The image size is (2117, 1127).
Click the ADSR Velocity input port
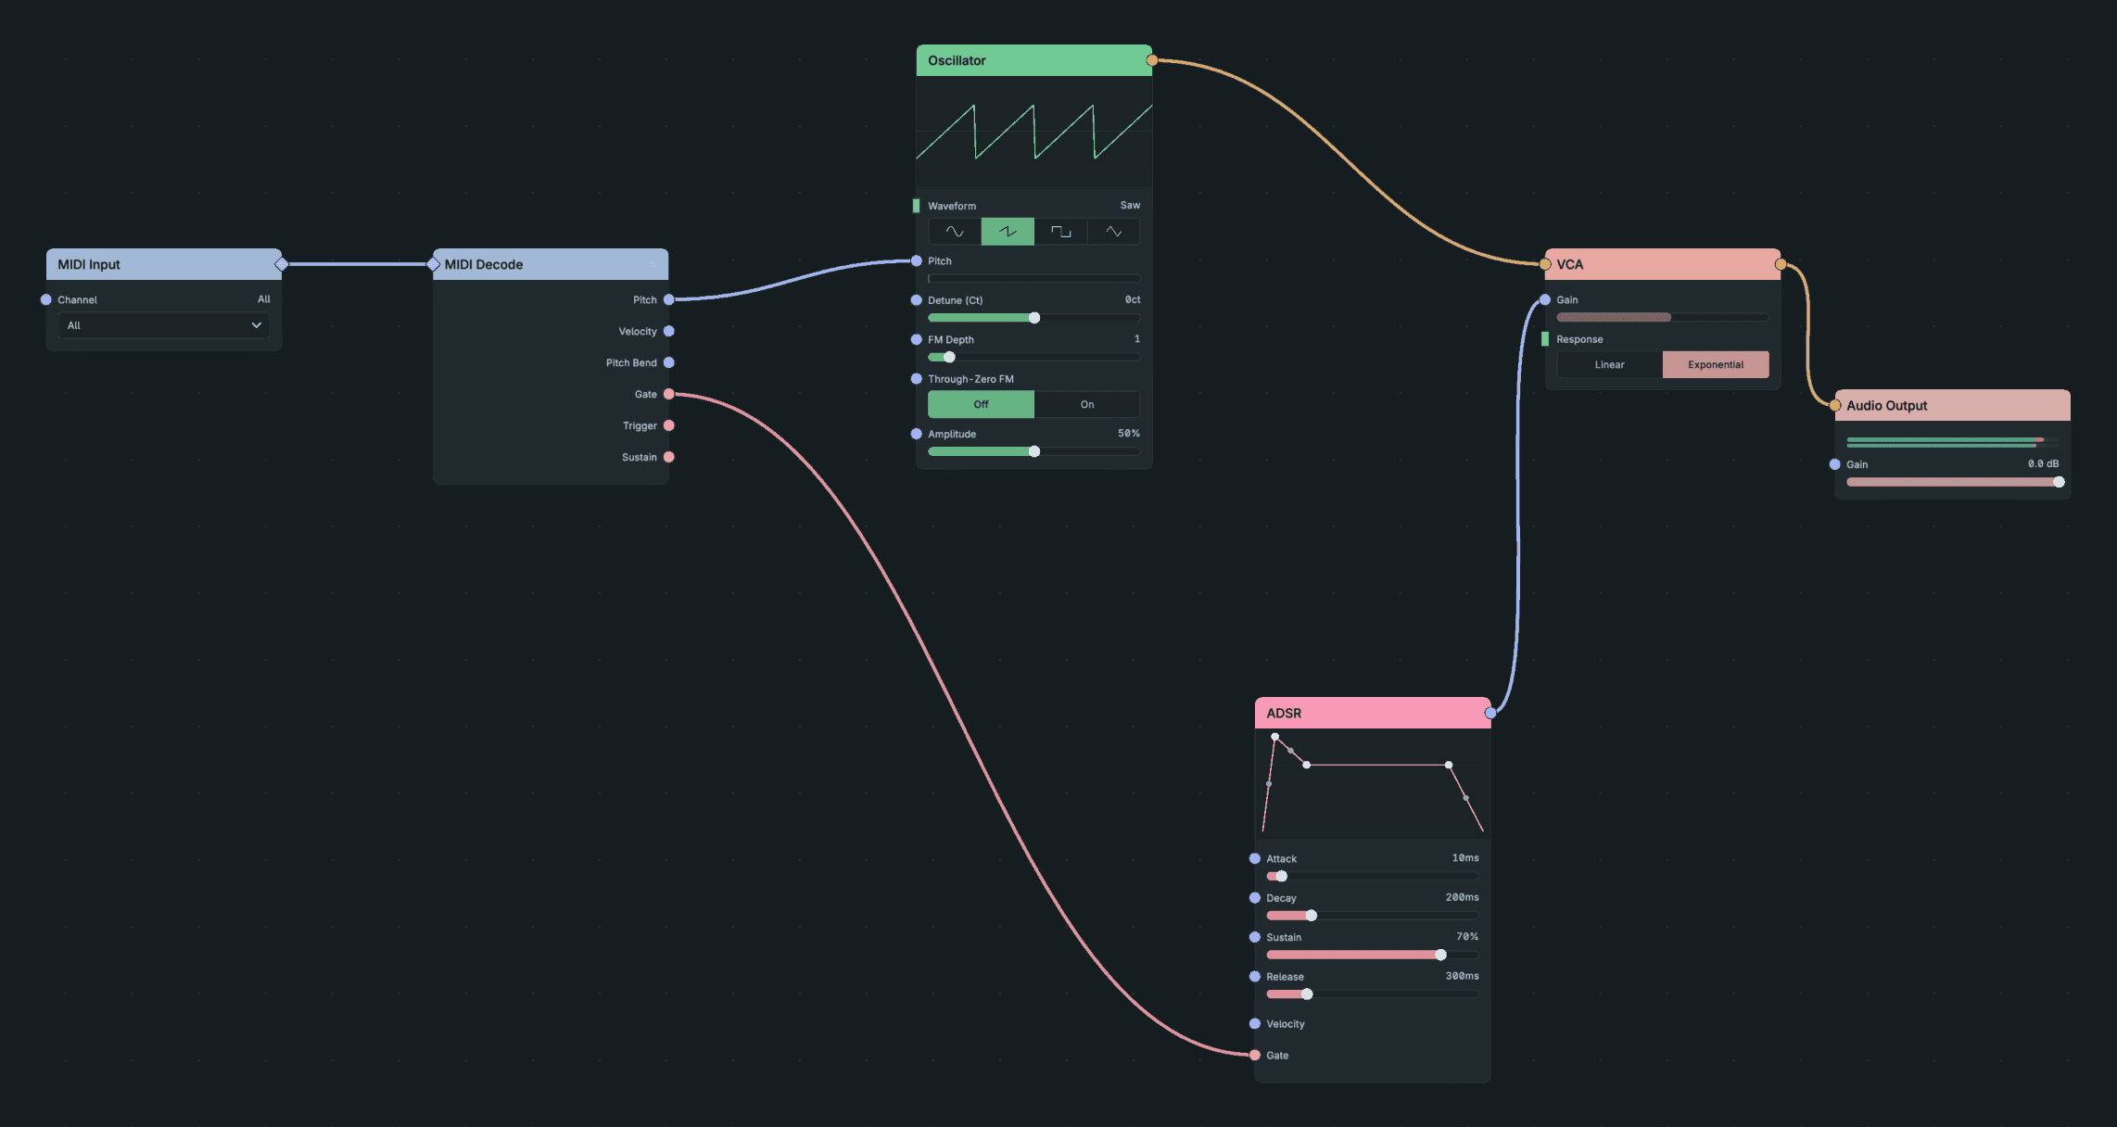tap(1254, 1023)
